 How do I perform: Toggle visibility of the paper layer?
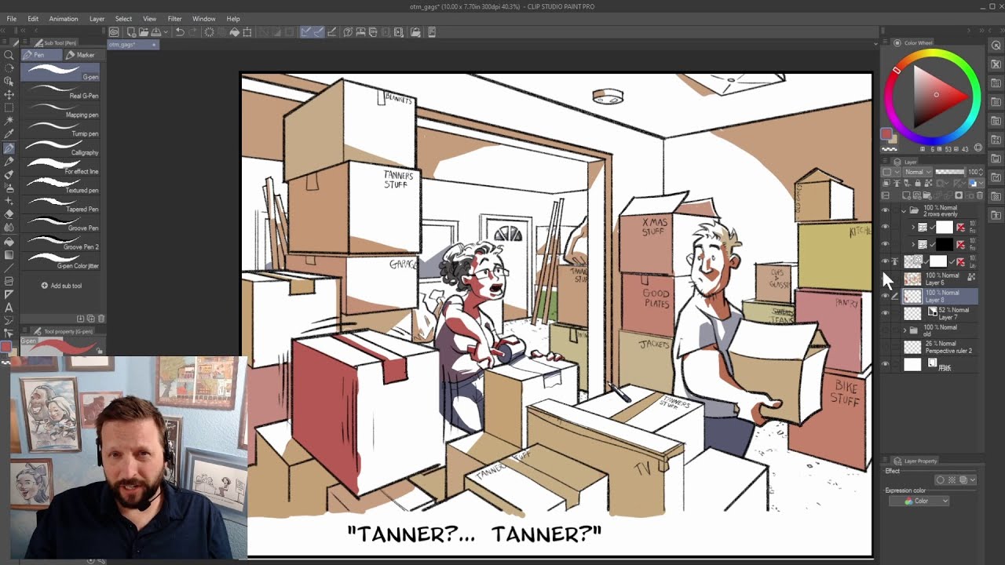[886, 364]
